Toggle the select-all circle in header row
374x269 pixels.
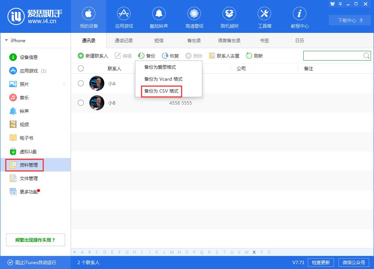pyautogui.click(x=81, y=68)
